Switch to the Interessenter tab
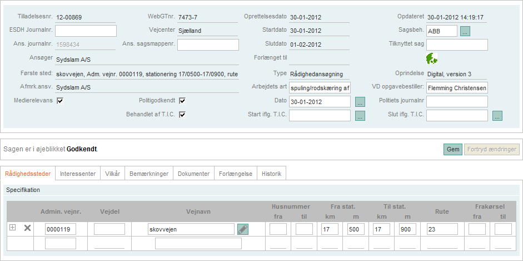The height and width of the screenshot is (261, 523). [78, 174]
